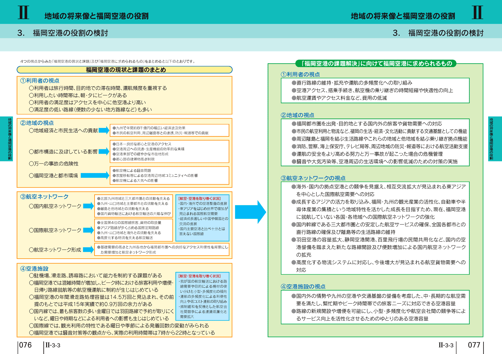The width and height of the screenshot is (502, 354).
Task: Click item 国内航空ネットワーク
Action: tap(55, 206)
